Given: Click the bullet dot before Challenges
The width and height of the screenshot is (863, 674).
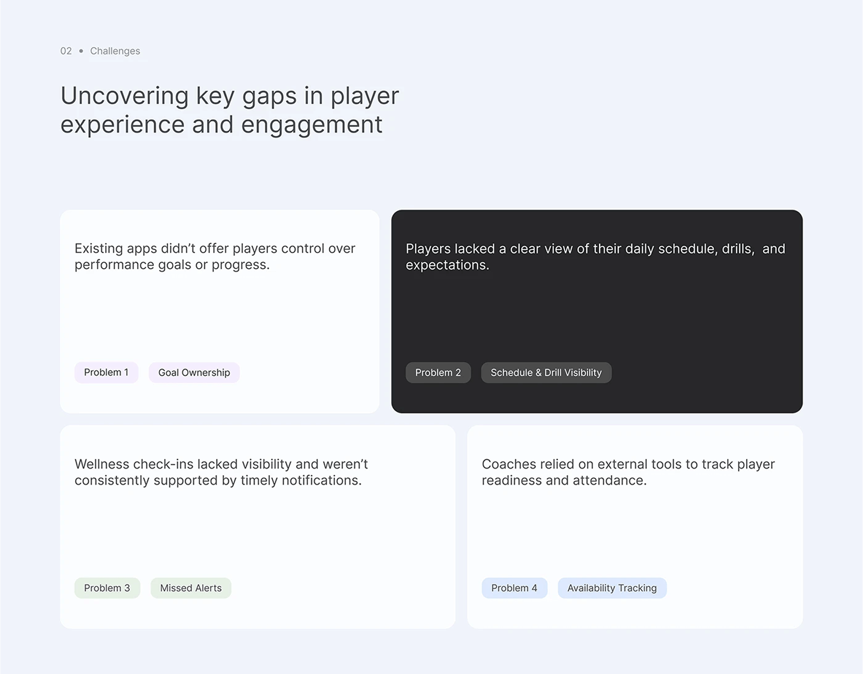Looking at the screenshot, I should pyautogui.click(x=81, y=51).
